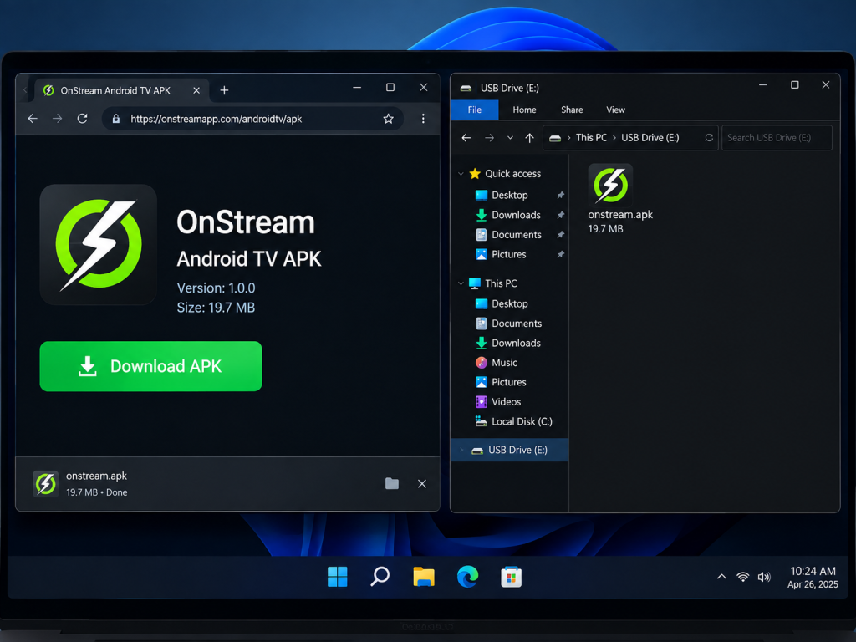Select This PC in navigation pane
This screenshot has height=642, width=856.
(501, 283)
